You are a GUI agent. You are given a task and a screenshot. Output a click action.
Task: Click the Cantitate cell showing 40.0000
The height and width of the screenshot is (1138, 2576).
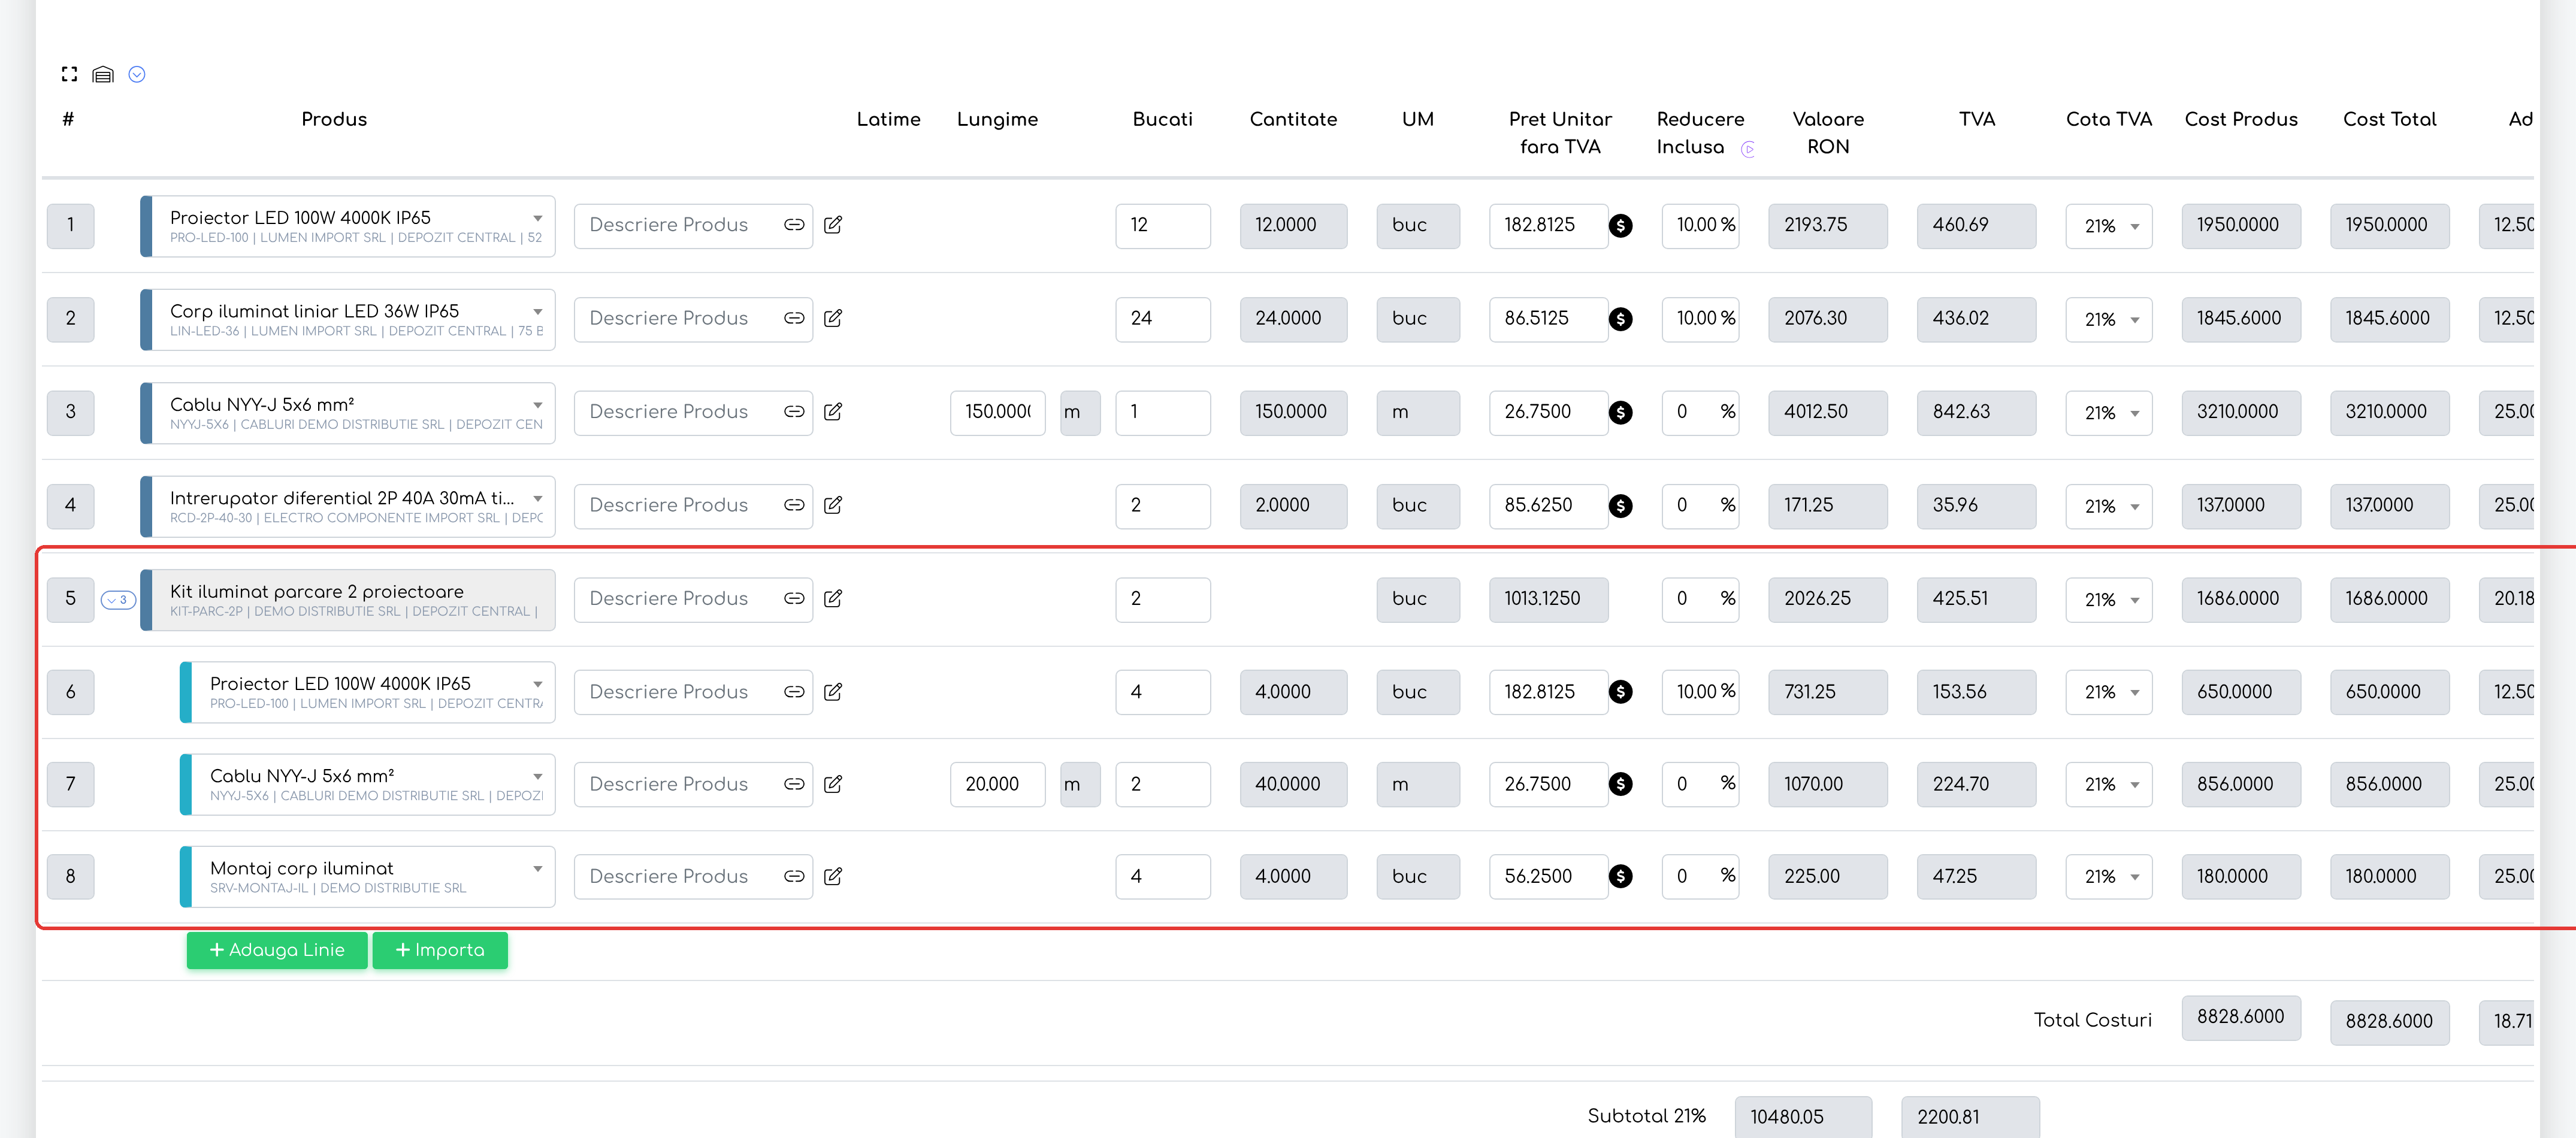pos(1293,785)
